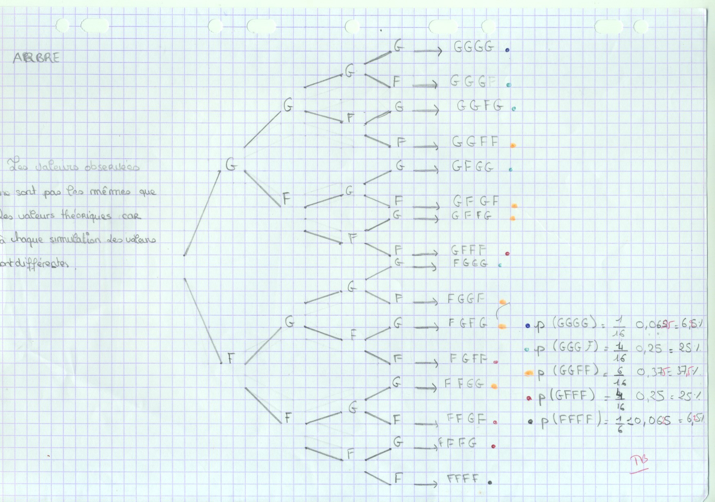Image resolution: width=715 pixels, height=502 pixels.
Task: Click the red dot beside FFFG outcome
Action: (x=494, y=446)
